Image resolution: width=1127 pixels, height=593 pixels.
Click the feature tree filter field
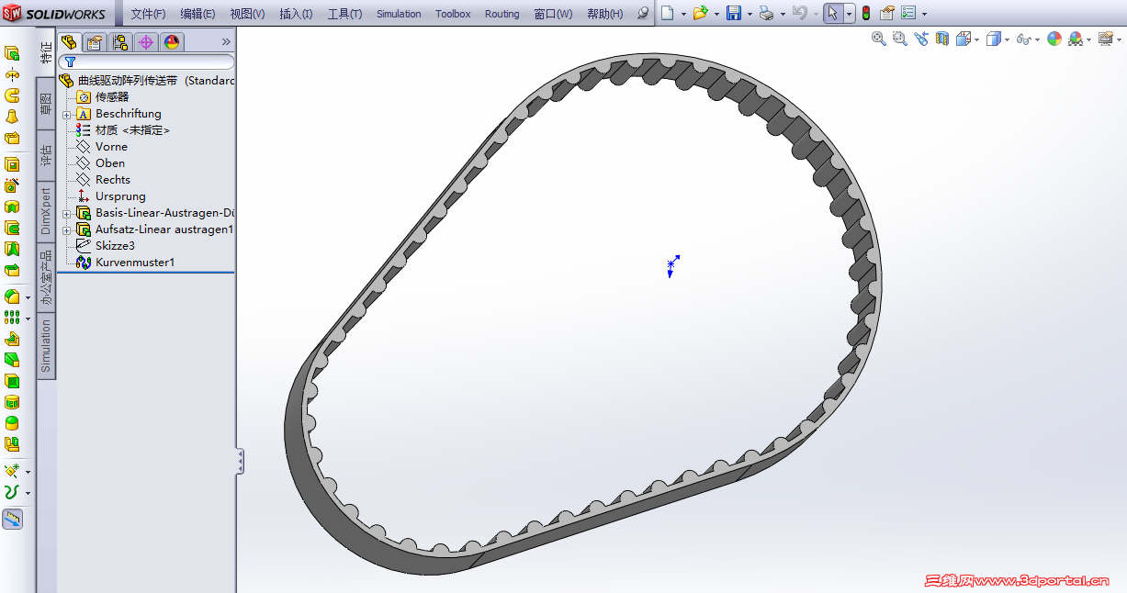146,62
